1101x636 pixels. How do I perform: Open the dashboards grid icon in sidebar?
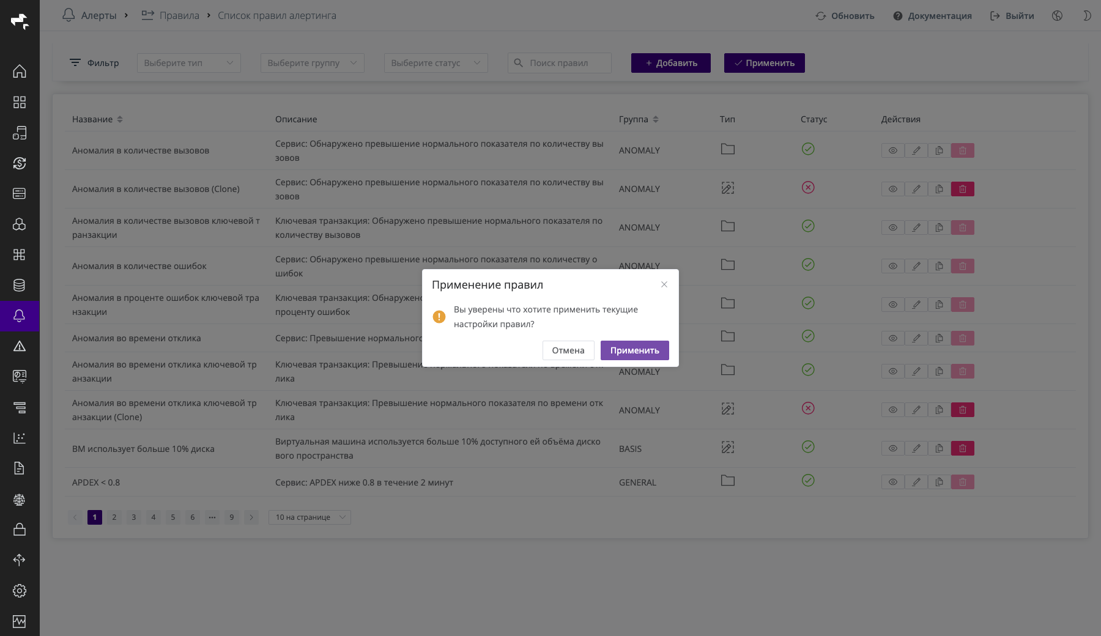pos(20,102)
